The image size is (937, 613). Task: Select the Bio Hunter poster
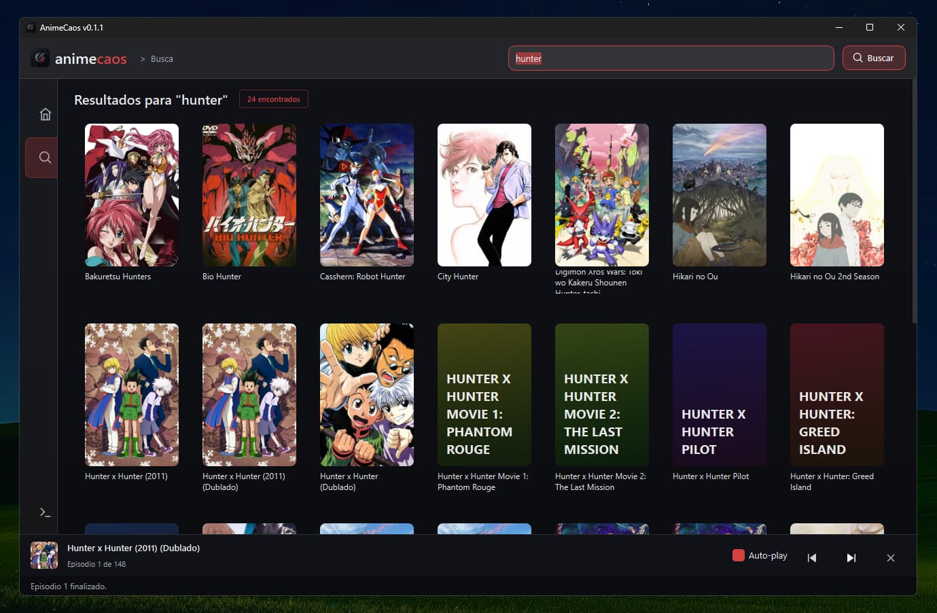[249, 194]
